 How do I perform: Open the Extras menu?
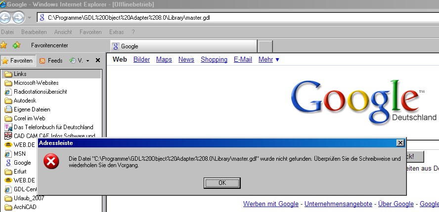click(117, 32)
